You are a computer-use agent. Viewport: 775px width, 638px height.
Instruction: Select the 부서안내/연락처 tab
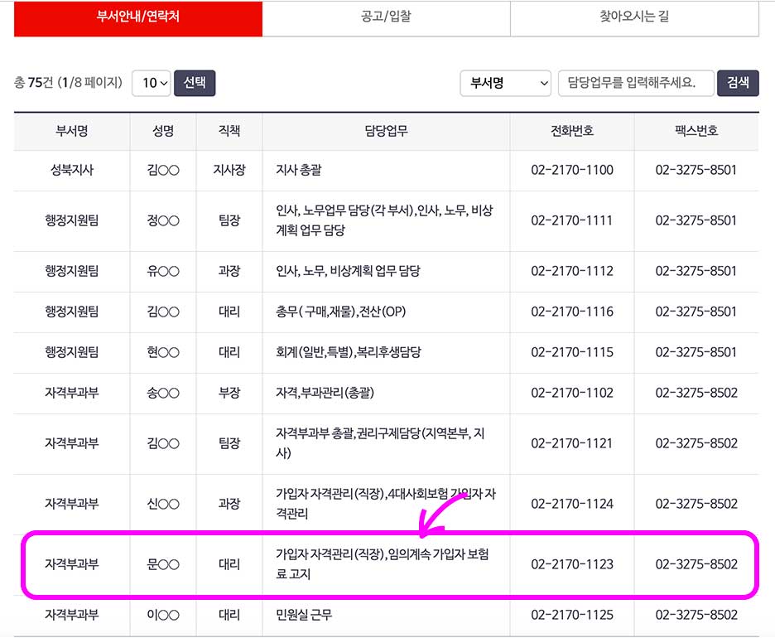[x=137, y=18]
